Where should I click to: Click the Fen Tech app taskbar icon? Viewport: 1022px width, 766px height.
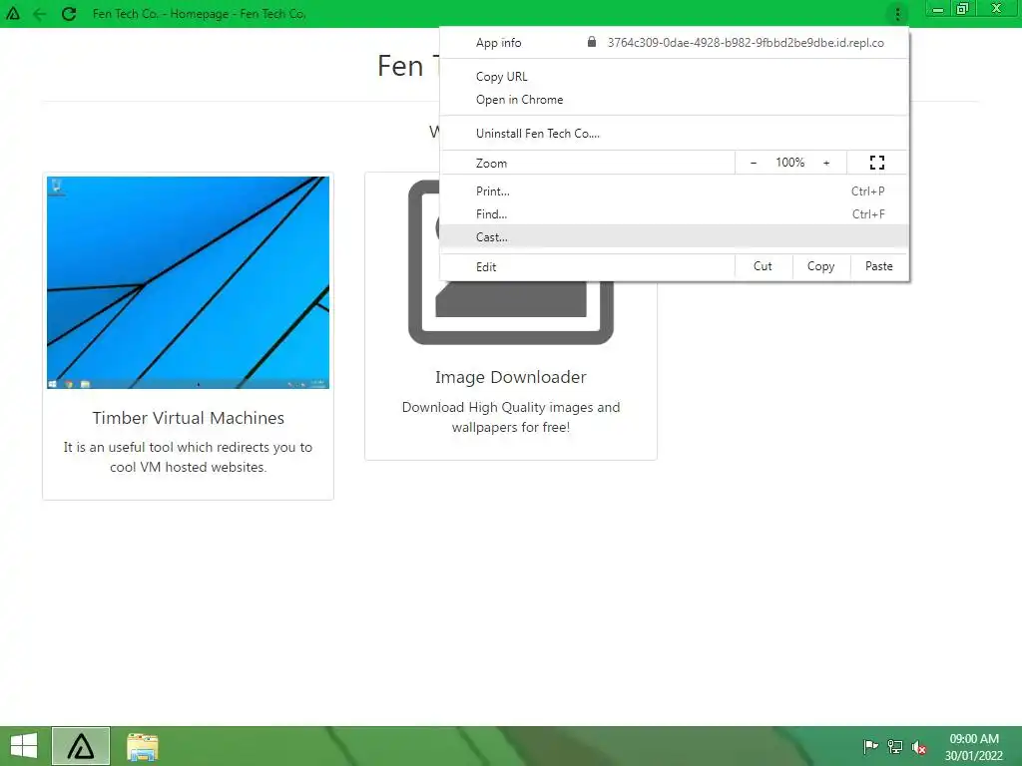click(x=81, y=746)
